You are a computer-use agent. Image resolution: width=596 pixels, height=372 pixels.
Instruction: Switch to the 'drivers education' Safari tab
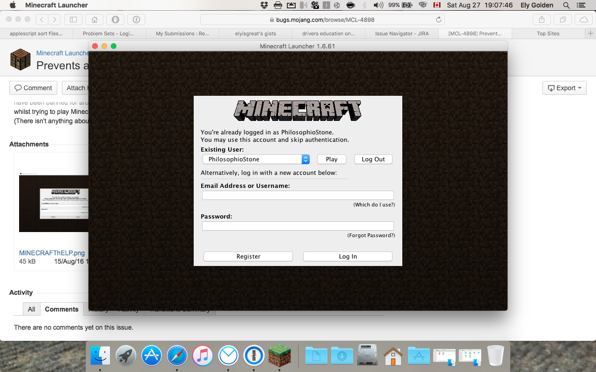328,33
